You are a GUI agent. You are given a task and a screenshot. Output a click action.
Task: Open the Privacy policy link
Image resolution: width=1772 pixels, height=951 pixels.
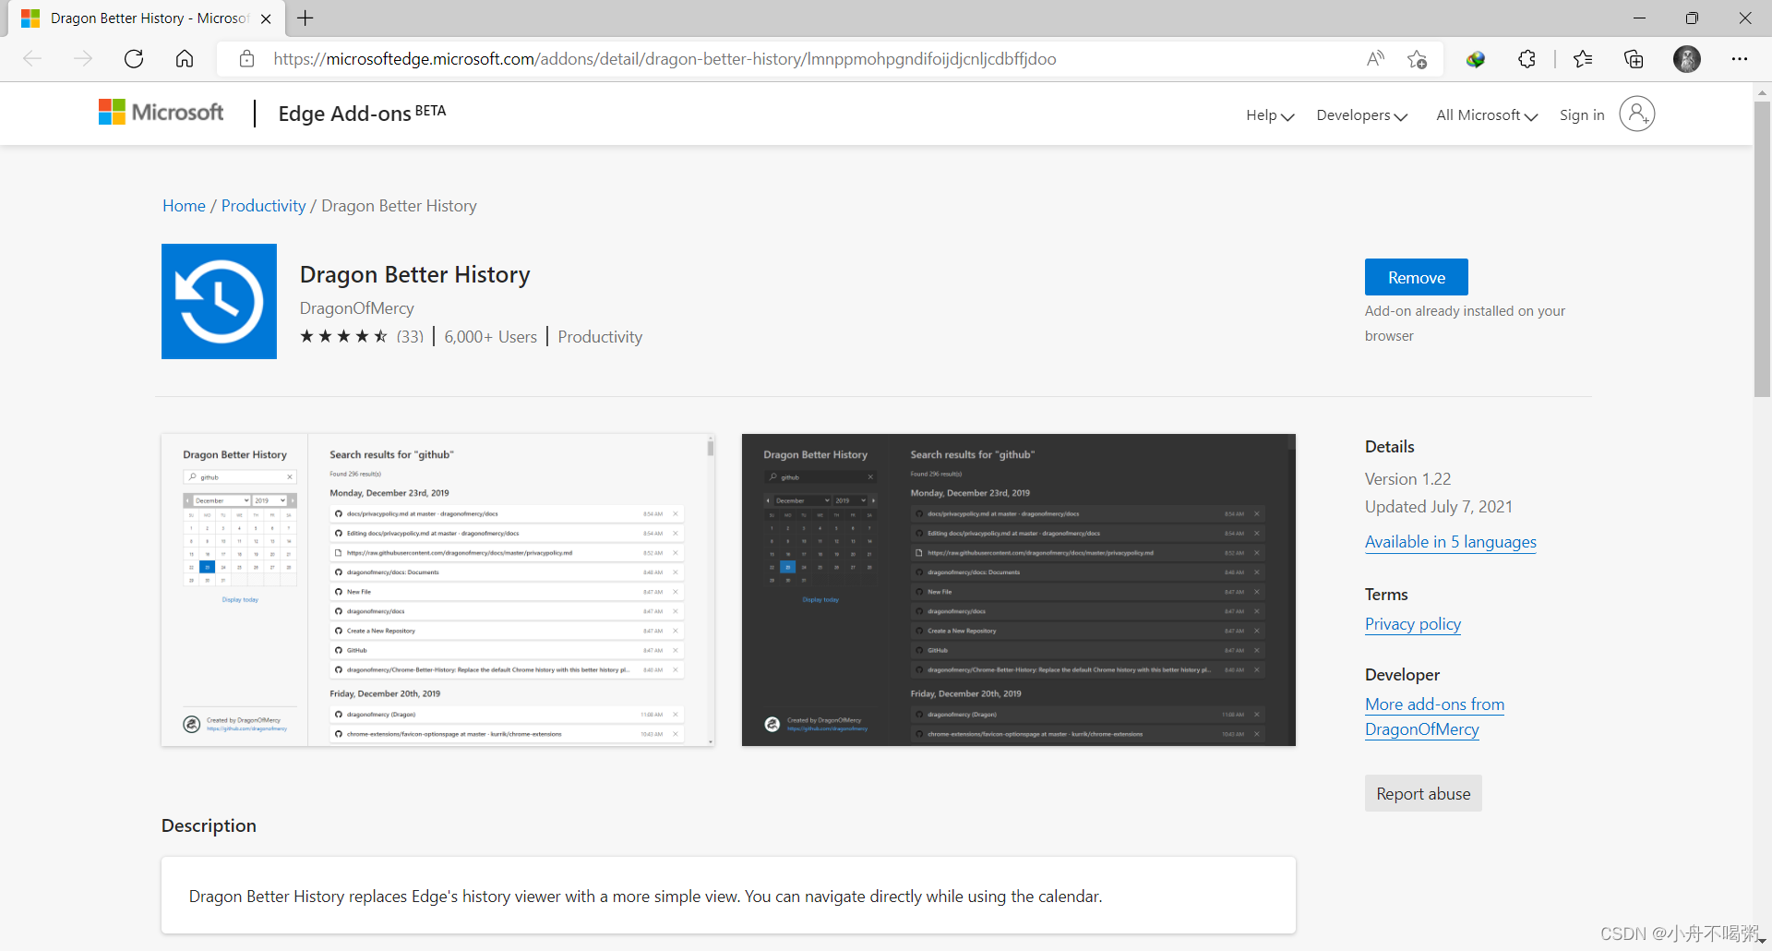1413,624
